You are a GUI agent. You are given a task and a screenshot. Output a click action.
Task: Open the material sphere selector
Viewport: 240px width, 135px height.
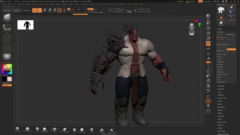[7, 58]
